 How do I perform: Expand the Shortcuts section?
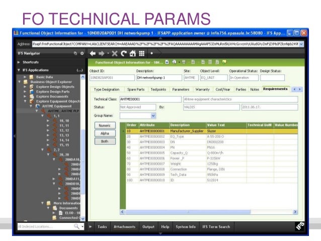point(19,62)
